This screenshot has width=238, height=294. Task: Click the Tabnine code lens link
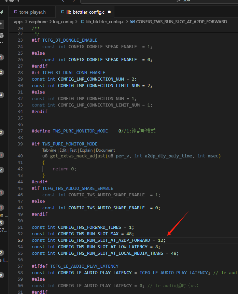(49, 150)
